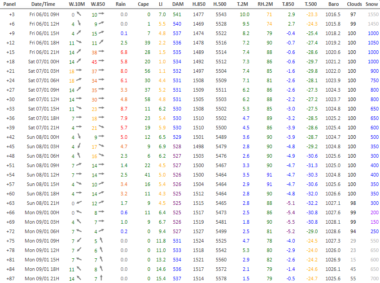Click the W.10M wind arrow in the +75 row
380x283 pixels.
(79, 240)
